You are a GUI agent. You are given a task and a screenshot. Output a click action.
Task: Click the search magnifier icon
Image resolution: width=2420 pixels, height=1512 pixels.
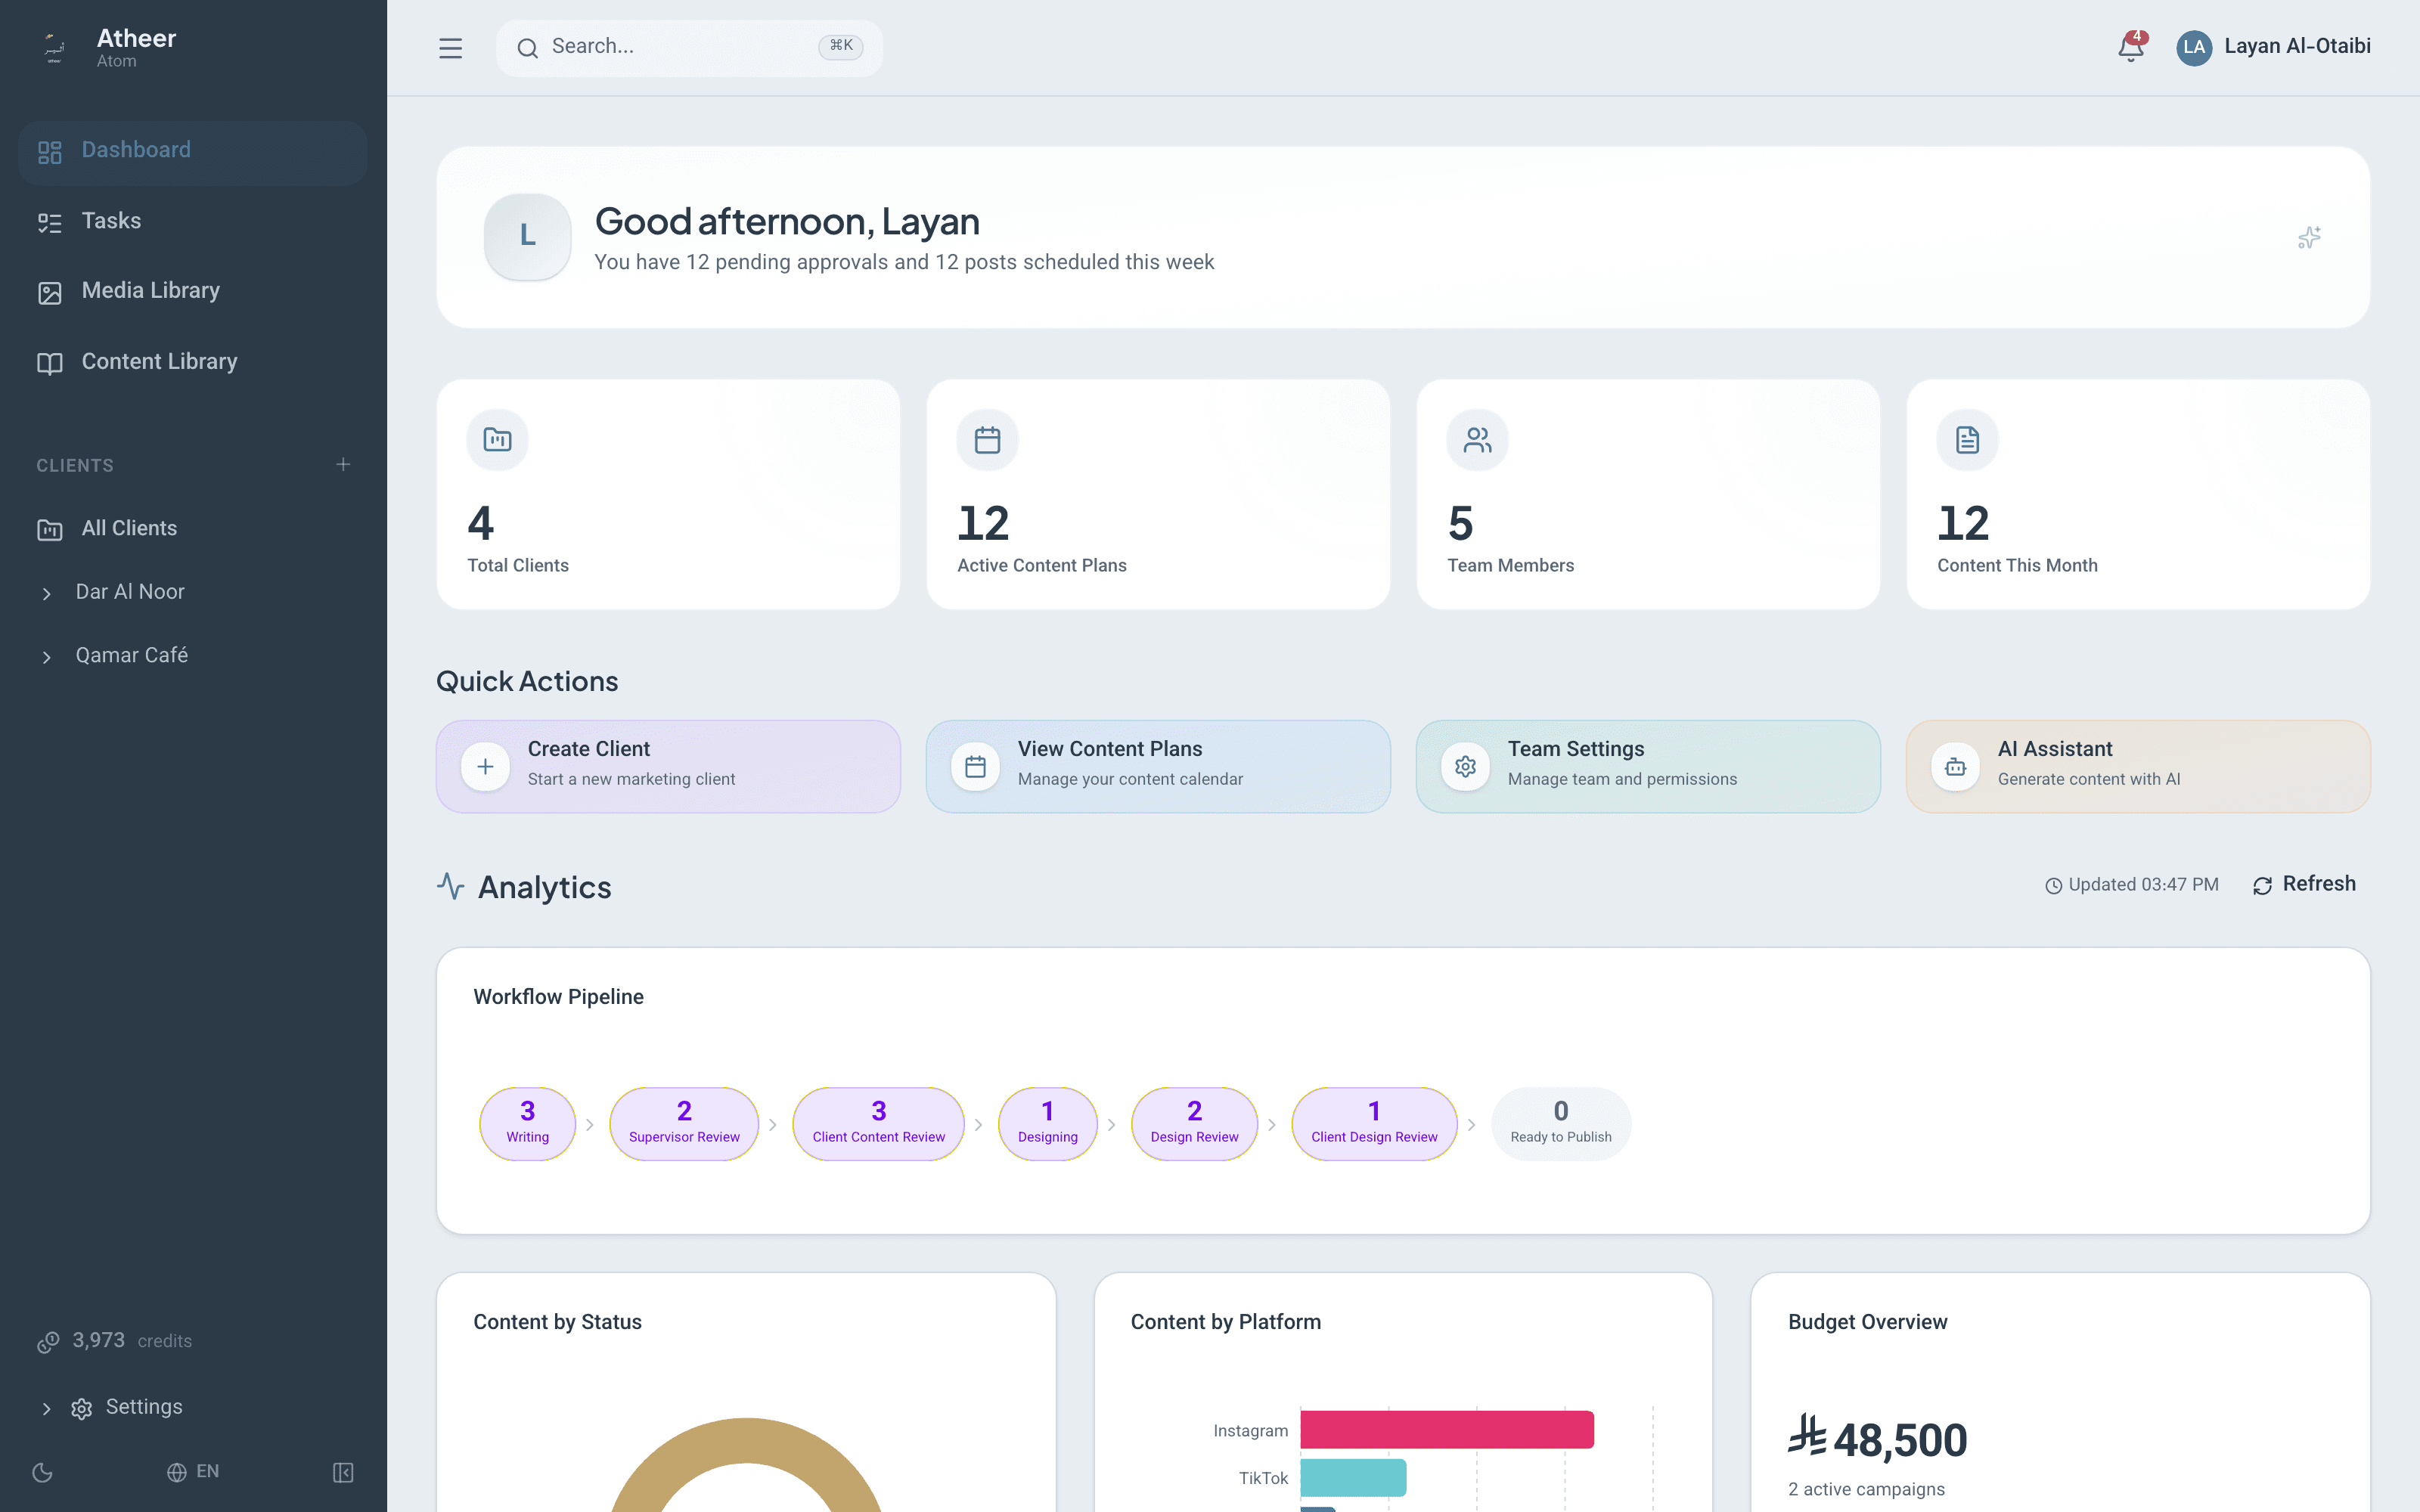(527, 48)
